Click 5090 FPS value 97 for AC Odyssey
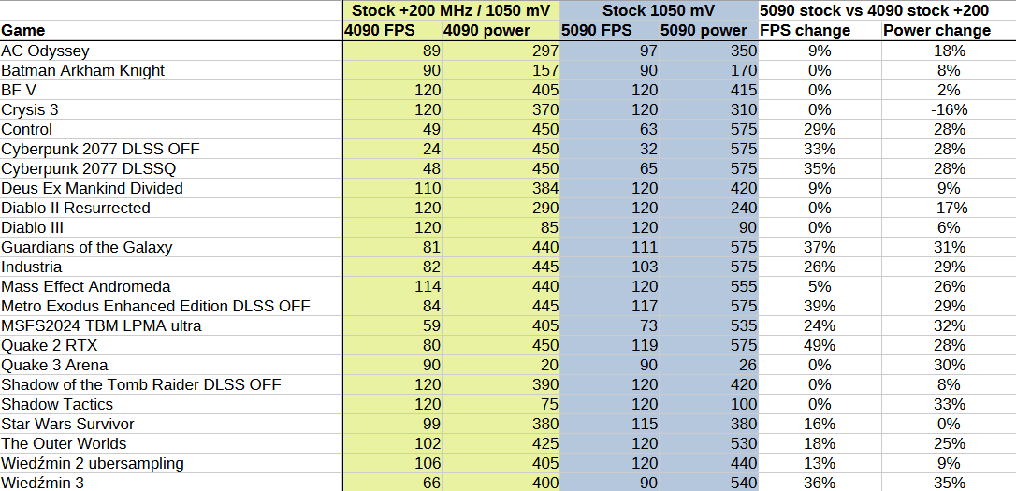 pos(609,51)
